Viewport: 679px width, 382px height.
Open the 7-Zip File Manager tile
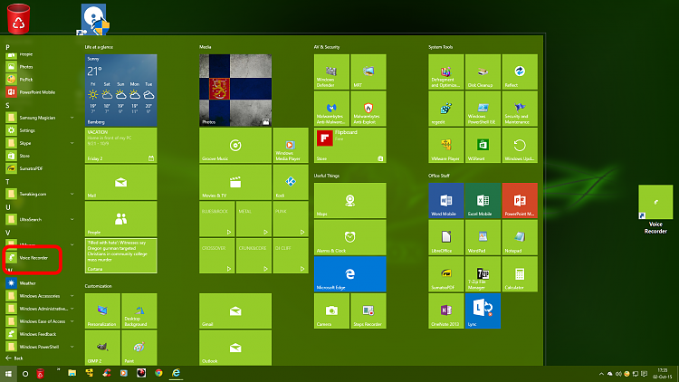point(483,274)
